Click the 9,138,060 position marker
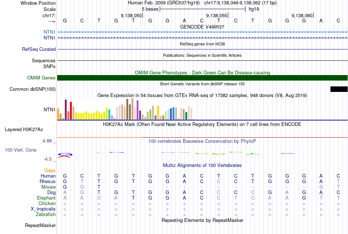Viewport: 348px width, 234px height. [x=302, y=15]
